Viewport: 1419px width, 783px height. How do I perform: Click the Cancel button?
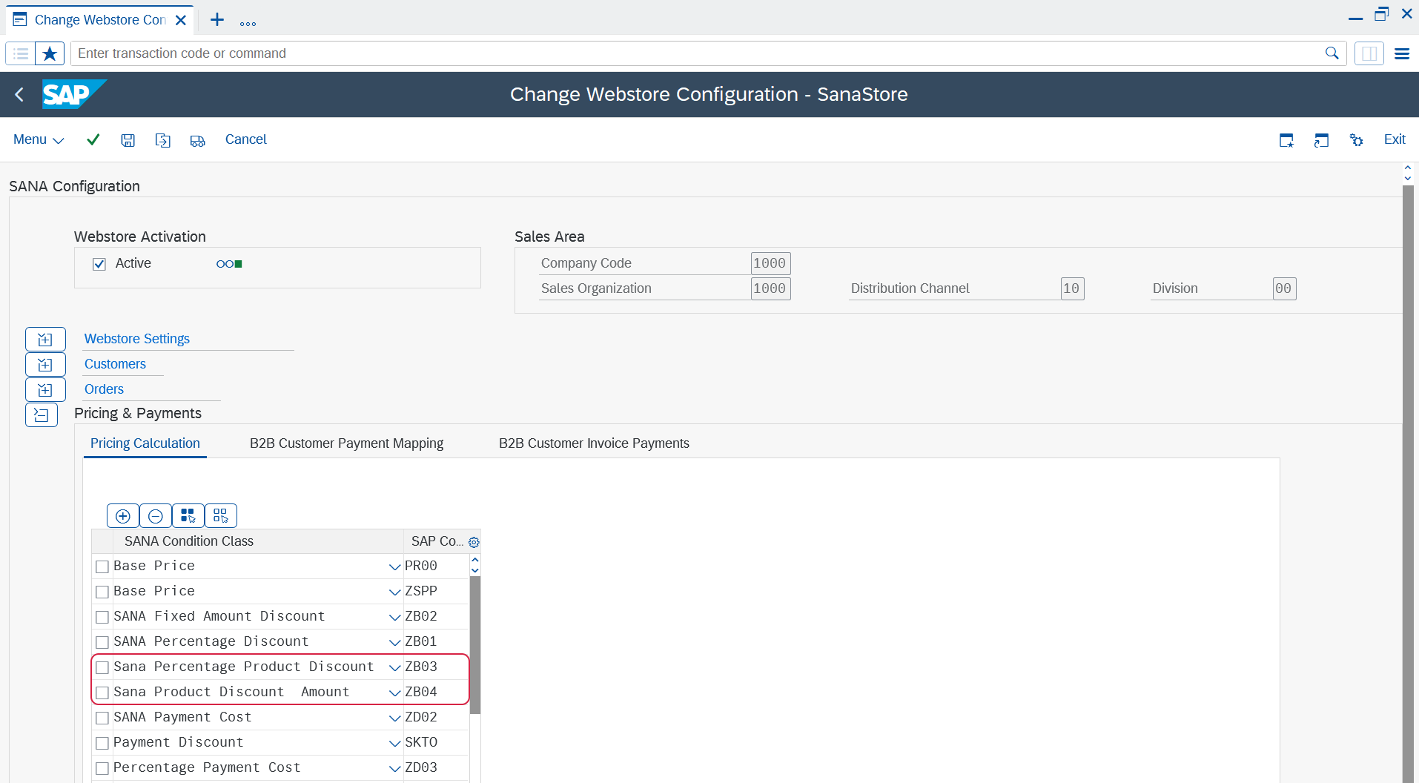click(245, 139)
